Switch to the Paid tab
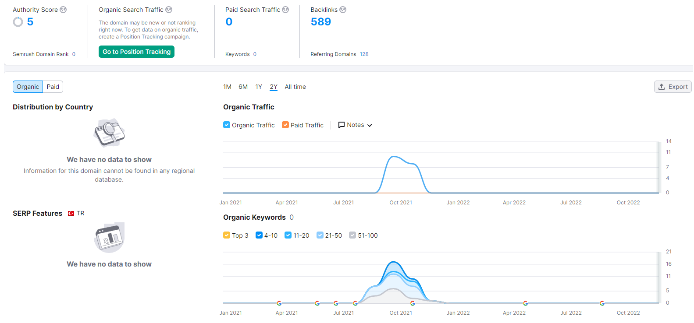 coord(53,87)
